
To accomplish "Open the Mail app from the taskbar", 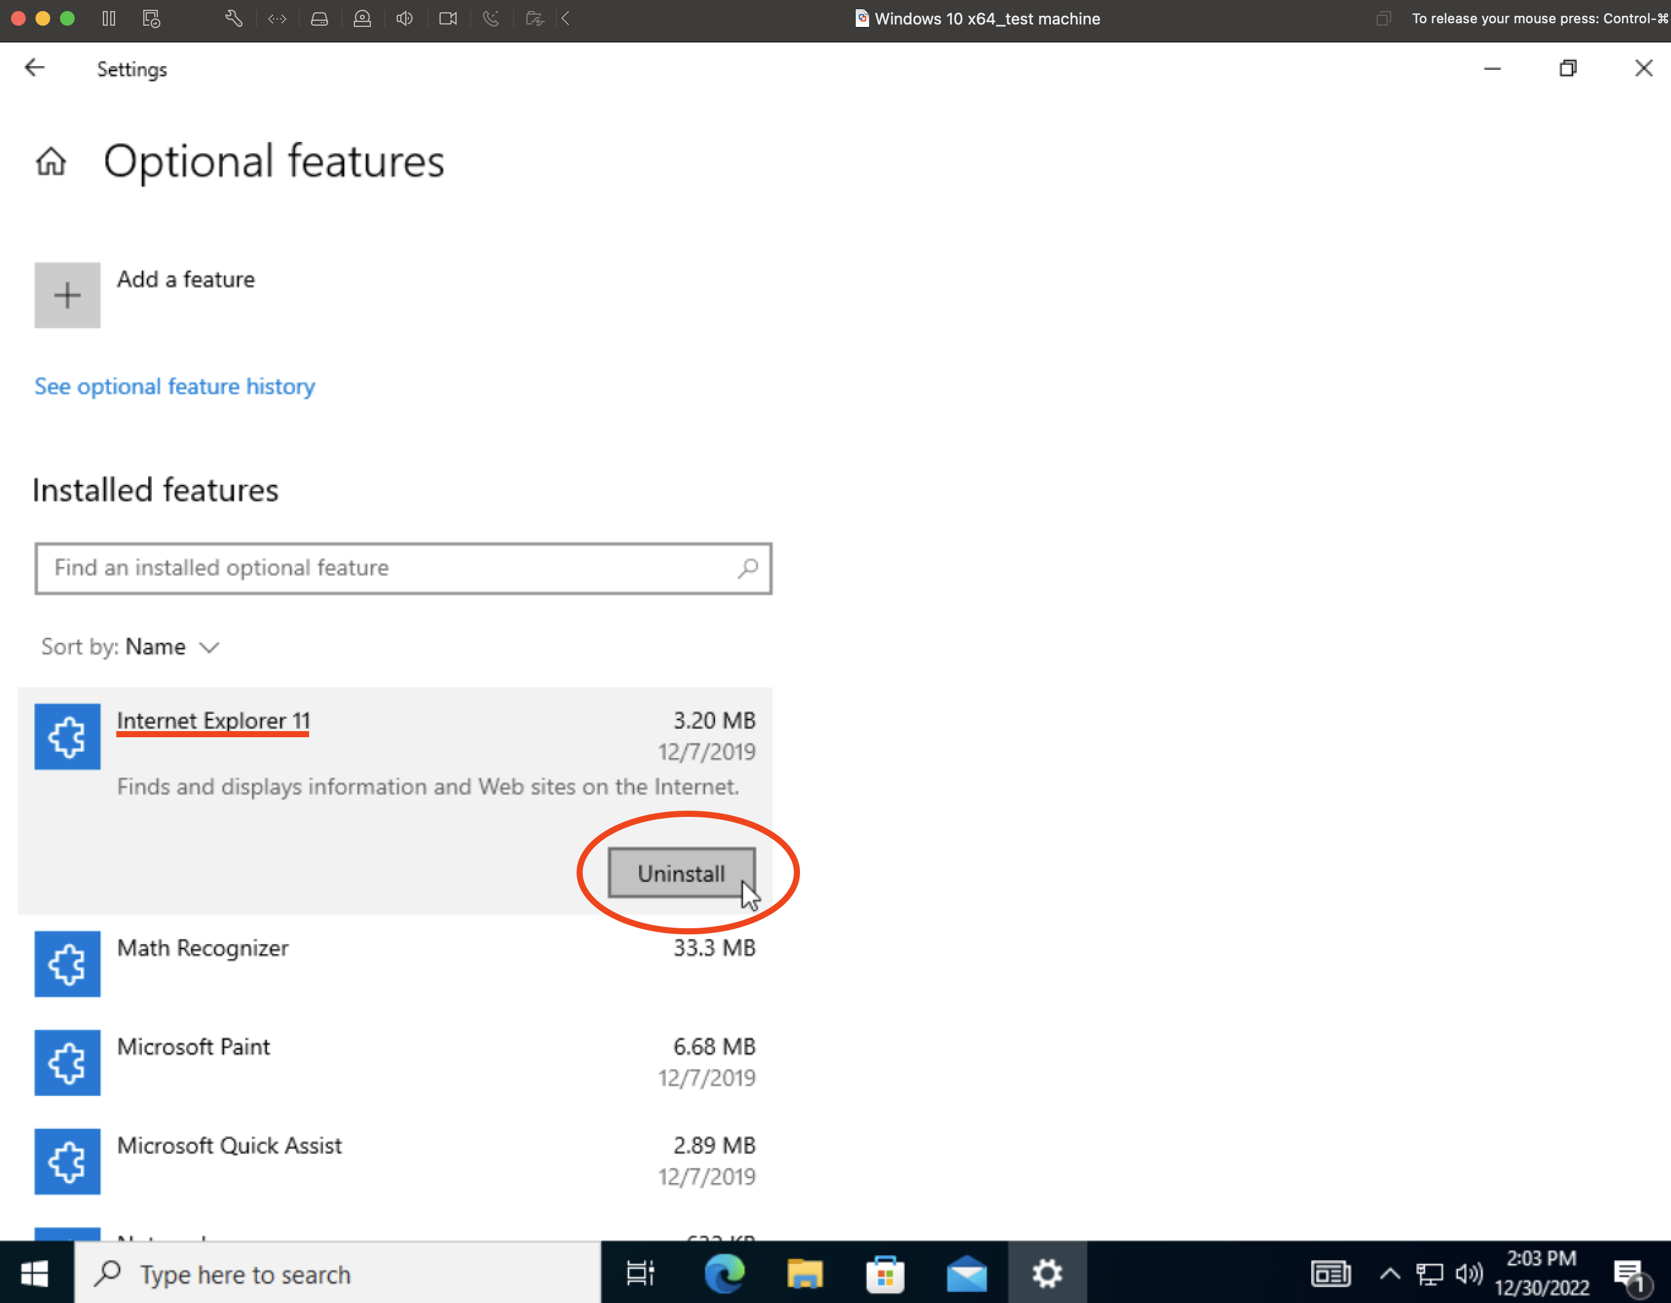I will (966, 1274).
